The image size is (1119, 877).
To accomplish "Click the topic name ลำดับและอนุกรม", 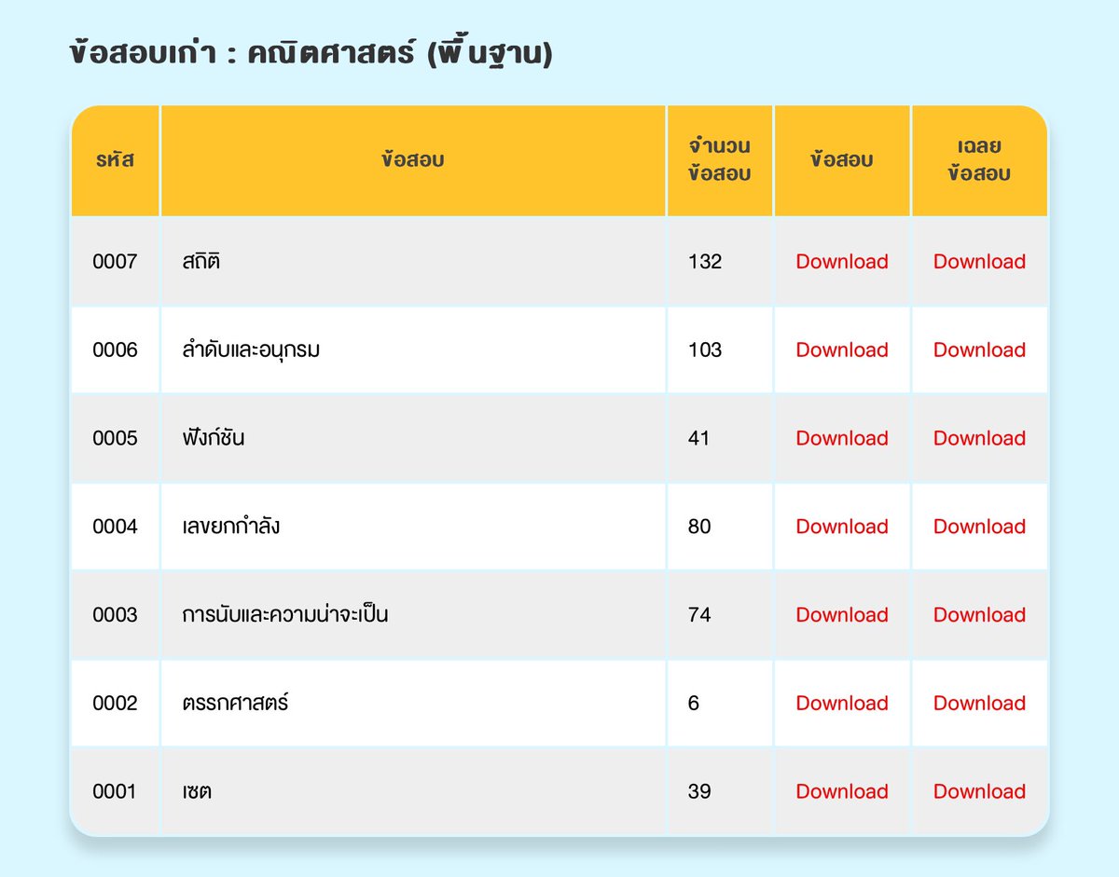I will click(x=252, y=350).
